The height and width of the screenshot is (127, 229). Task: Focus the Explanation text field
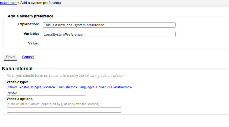click(109, 25)
